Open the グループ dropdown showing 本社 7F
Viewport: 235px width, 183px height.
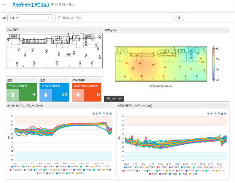(30, 18)
